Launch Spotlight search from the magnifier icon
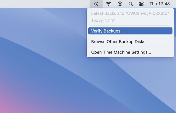 pos(131,4)
